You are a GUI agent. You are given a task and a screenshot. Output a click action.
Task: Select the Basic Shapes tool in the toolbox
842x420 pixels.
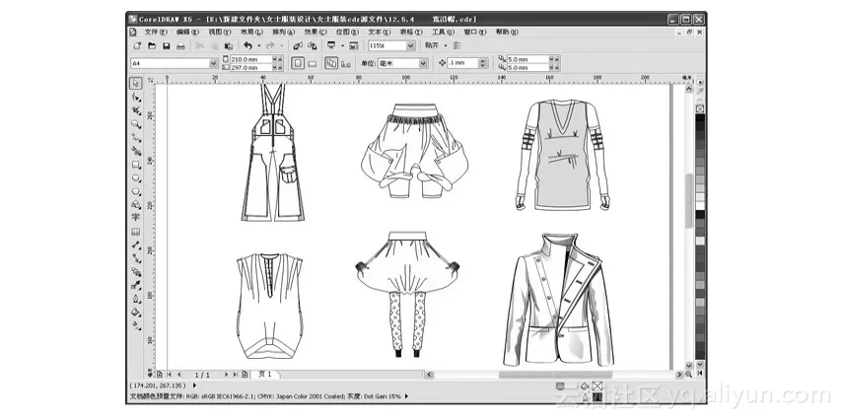coord(136,205)
